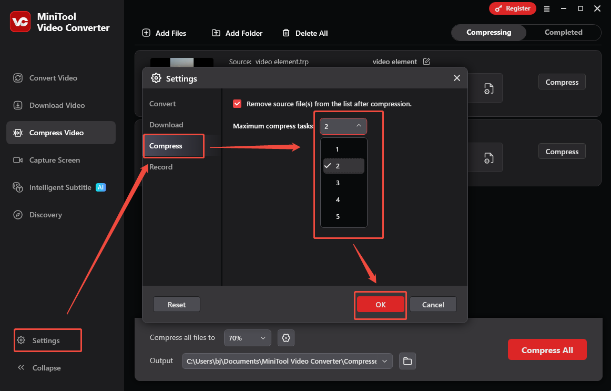Click the Add Folder icon

coord(216,33)
